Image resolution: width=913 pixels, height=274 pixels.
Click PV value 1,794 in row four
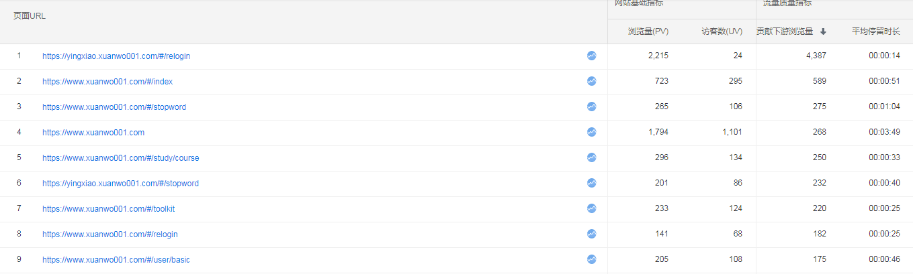[x=658, y=133]
